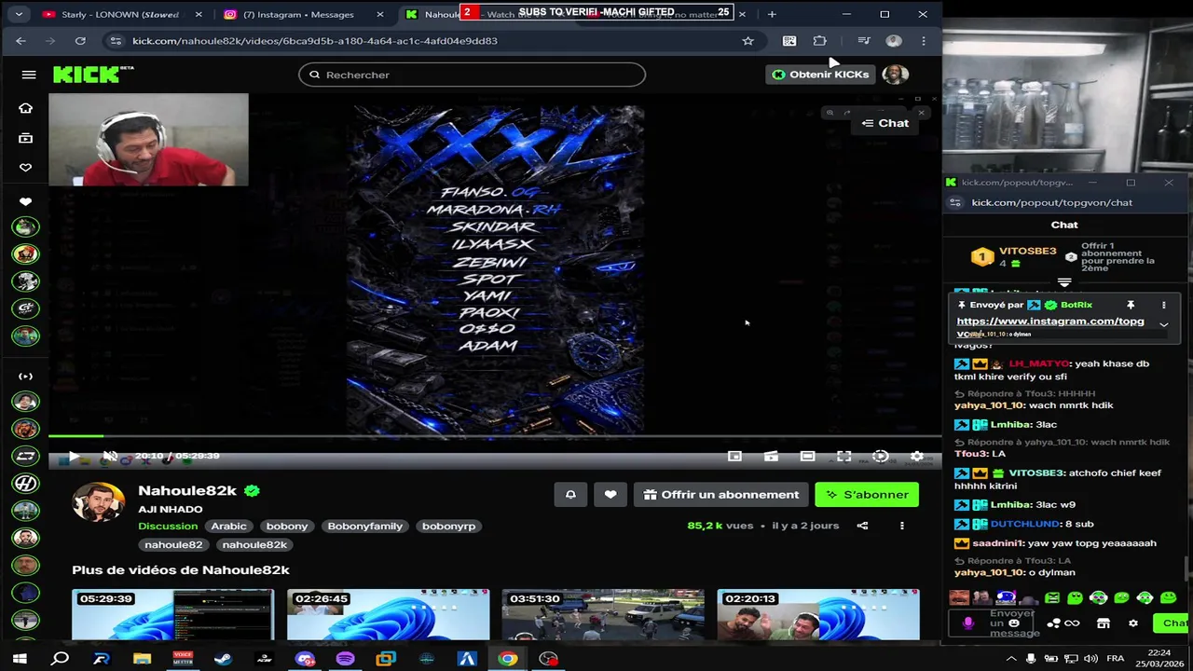The image size is (1193, 671).
Task: Select the Arabic tag
Action: click(x=228, y=527)
